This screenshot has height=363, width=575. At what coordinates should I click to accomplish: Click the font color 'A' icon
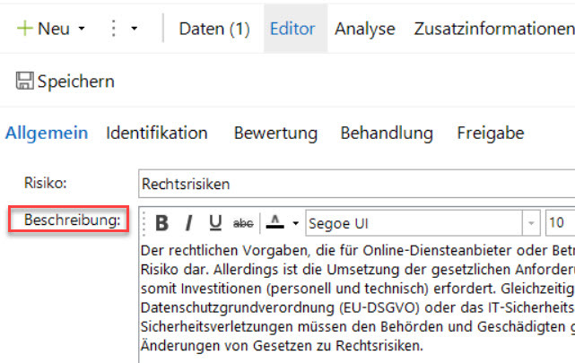(x=275, y=222)
